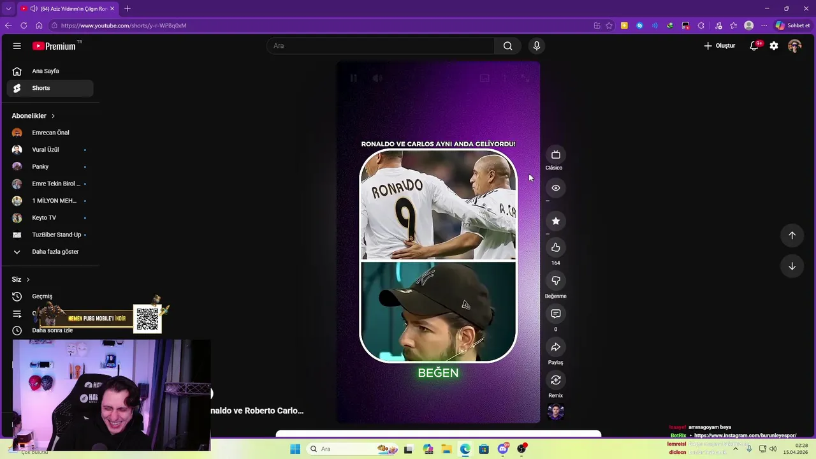Open File Explorer from taskbar
816x459 pixels.
click(x=446, y=449)
